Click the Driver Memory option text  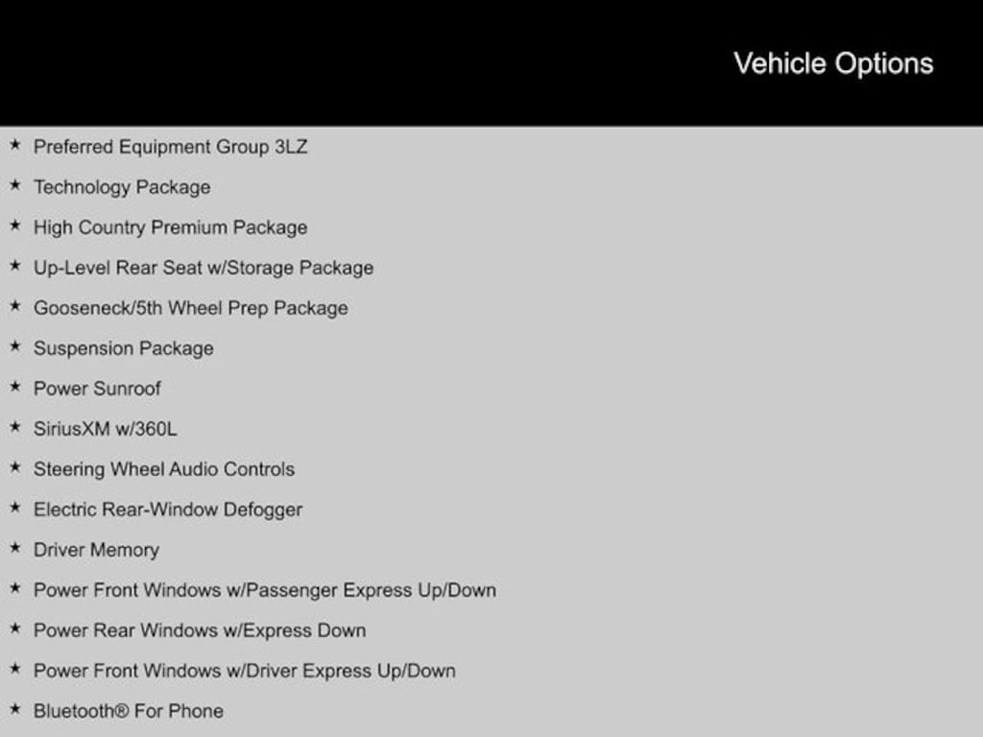click(x=96, y=550)
